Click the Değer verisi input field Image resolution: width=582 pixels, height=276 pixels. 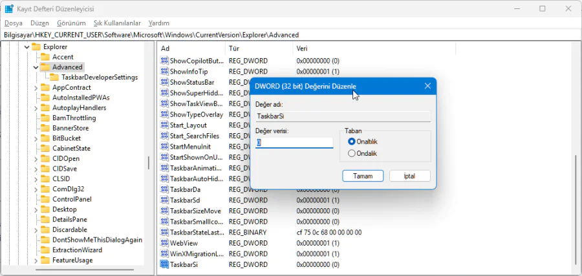tap(294, 143)
